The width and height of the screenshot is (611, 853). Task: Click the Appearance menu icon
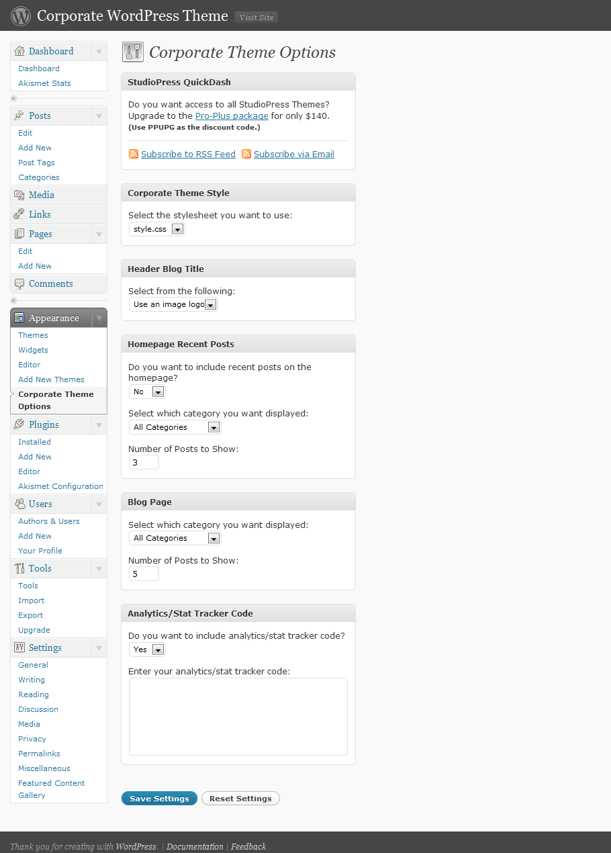[x=19, y=318]
